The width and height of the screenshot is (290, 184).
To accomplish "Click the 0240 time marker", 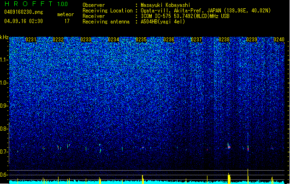I will coord(279,40).
